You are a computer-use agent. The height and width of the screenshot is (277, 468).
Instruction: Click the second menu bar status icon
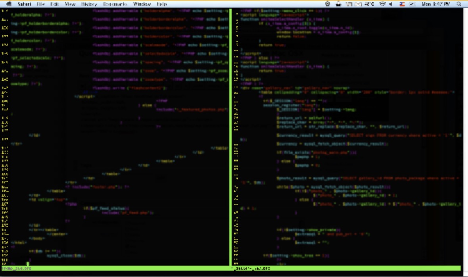tap(338, 4)
